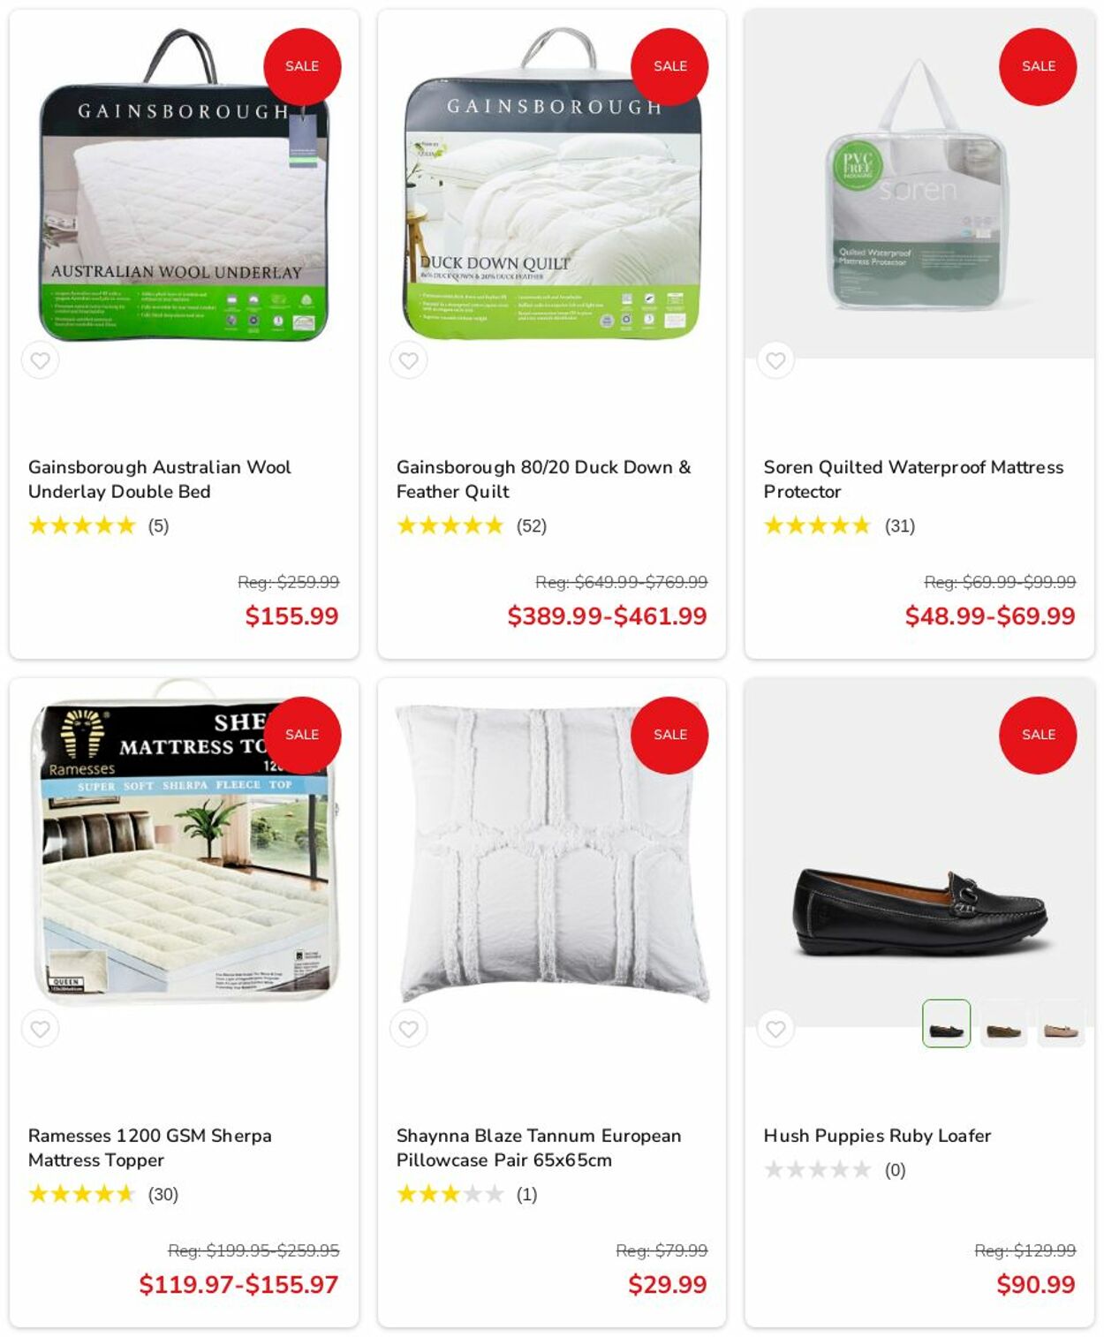
Task: Open the 52 reviews on Duck Down Quilt
Action: [x=531, y=525]
